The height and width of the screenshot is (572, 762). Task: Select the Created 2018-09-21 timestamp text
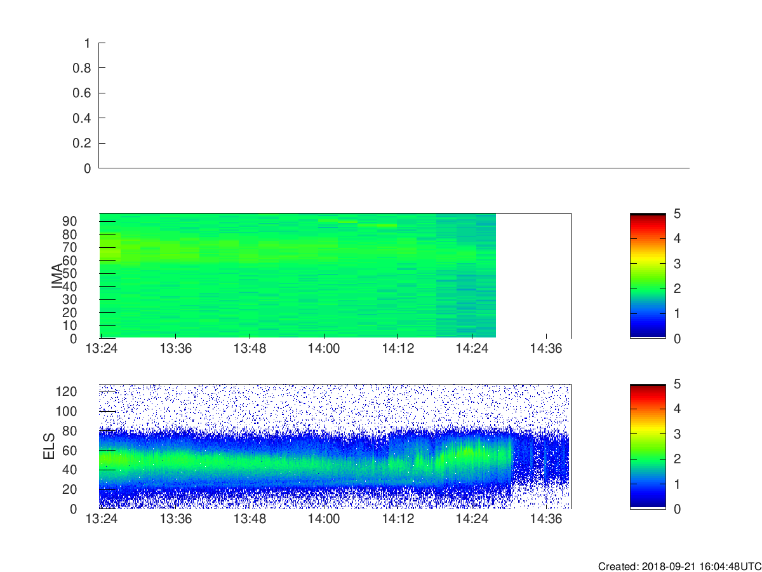click(x=679, y=566)
